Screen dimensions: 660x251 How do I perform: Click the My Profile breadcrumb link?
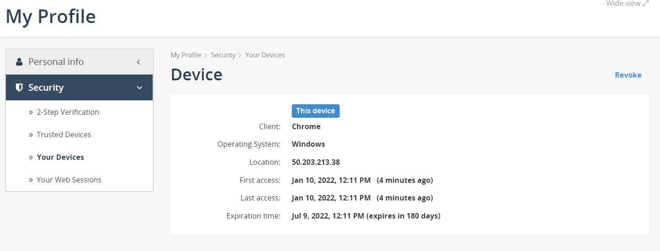tap(186, 55)
